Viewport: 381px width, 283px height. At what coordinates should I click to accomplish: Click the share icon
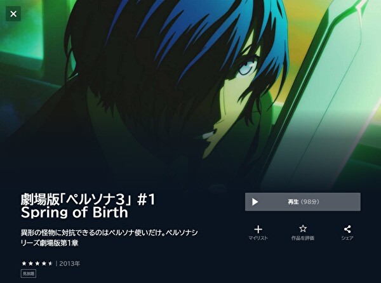(347, 229)
